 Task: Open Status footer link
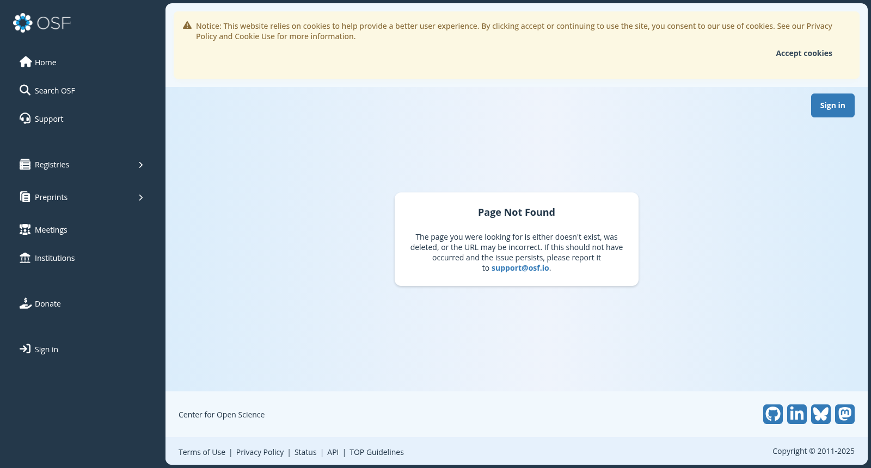click(305, 452)
